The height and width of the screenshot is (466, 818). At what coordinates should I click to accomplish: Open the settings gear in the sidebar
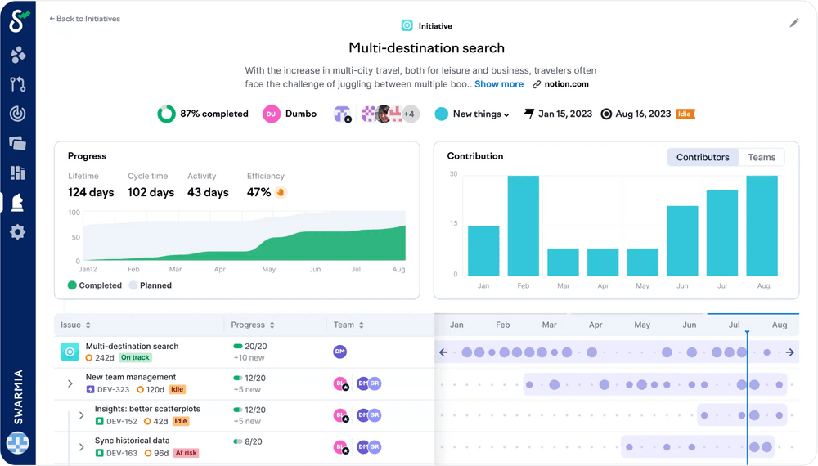click(x=17, y=232)
